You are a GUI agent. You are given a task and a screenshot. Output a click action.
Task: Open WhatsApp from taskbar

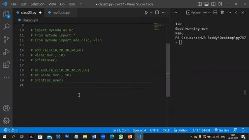pos(121,136)
